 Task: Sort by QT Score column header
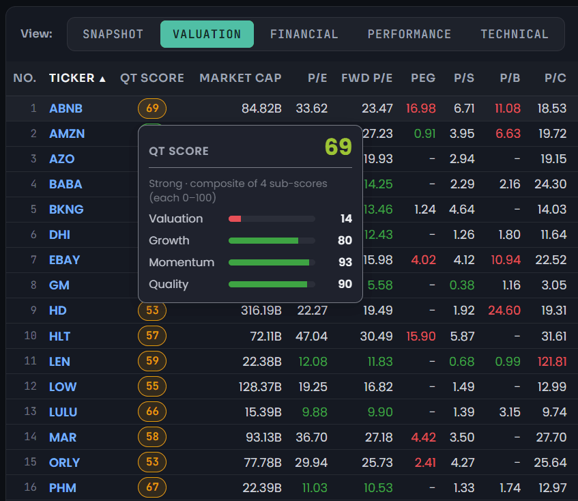point(152,78)
